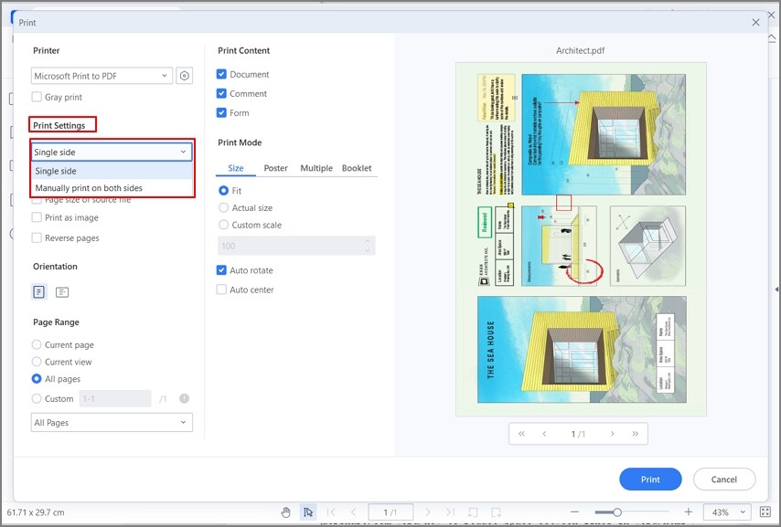
Task: Select the Hand pan tool
Action: [x=286, y=512]
